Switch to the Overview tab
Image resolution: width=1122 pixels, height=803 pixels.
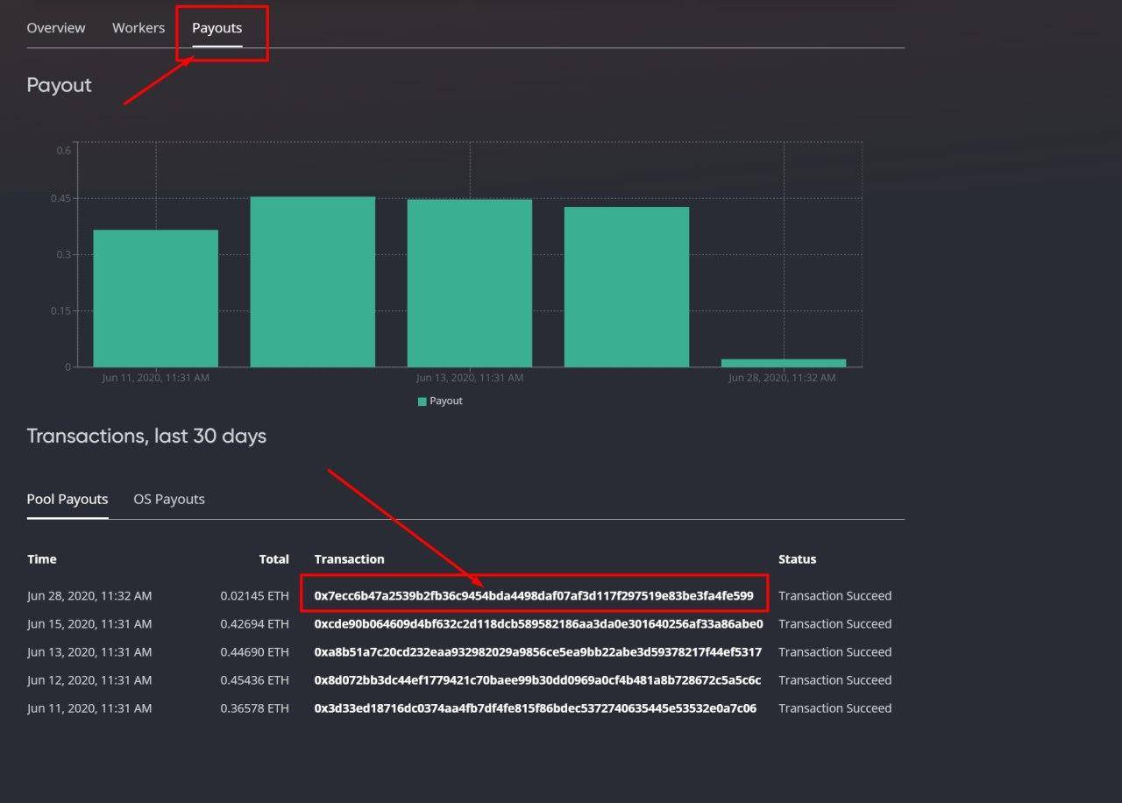point(55,27)
